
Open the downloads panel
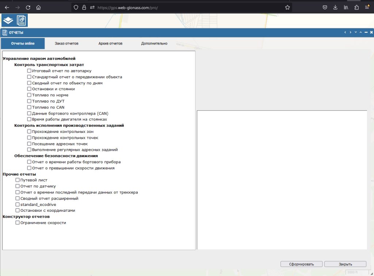click(x=335, y=8)
